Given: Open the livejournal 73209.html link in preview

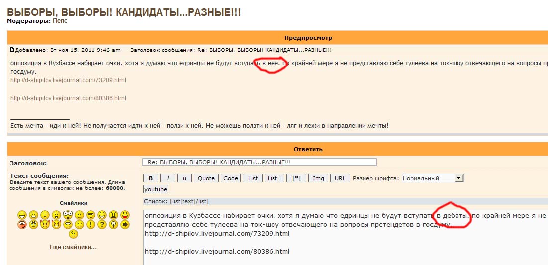Looking at the screenshot, I should [68, 80].
